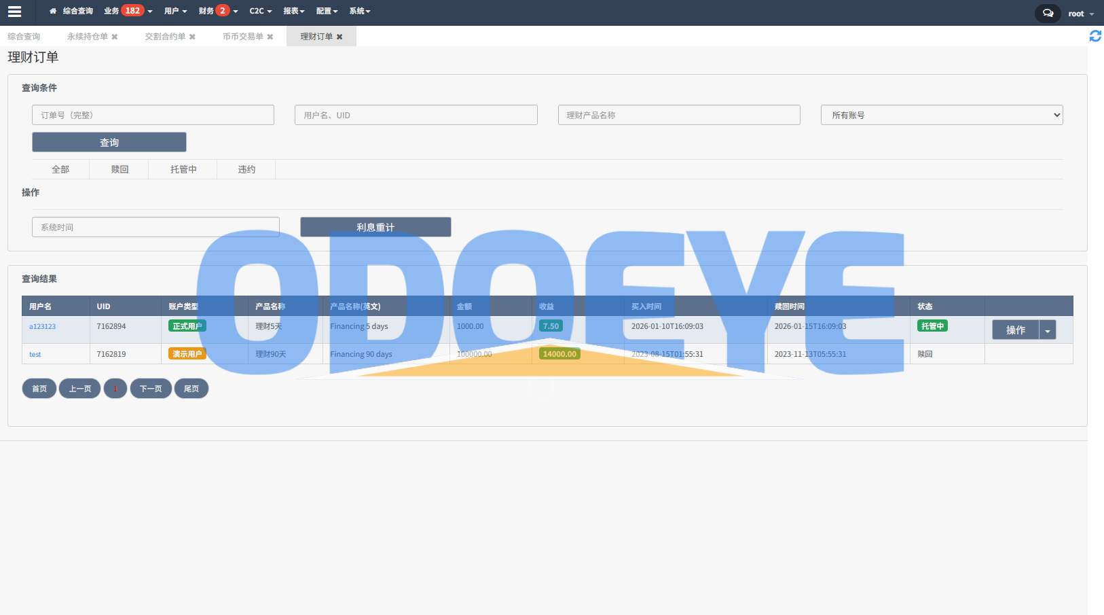Focus the 订单号 input field
The height and width of the screenshot is (615, 1104).
click(153, 115)
